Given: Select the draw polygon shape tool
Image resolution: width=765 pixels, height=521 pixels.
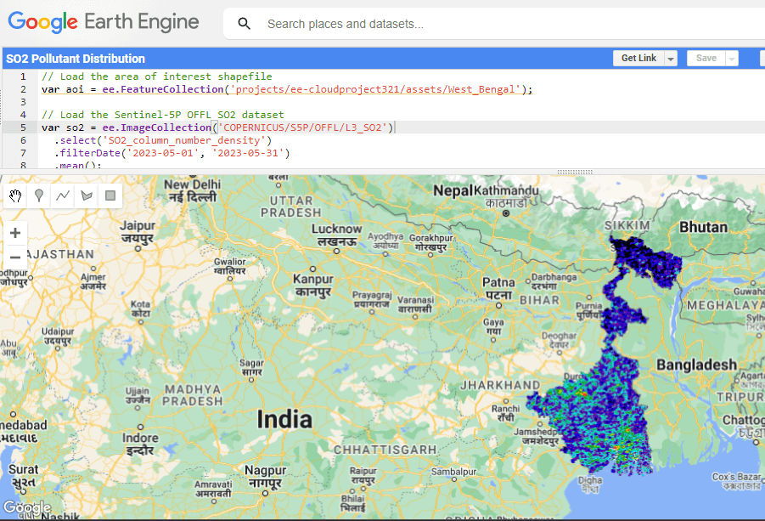Looking at the screenshot, I should 87,195.
